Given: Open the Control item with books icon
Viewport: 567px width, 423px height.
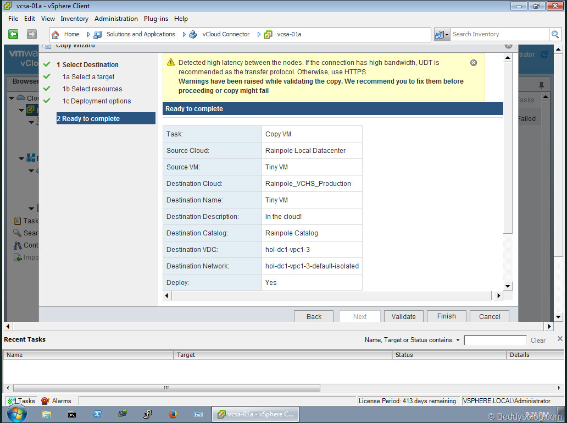Looking at the screenshot, I should pyautogui.click(x=26, y=245).
